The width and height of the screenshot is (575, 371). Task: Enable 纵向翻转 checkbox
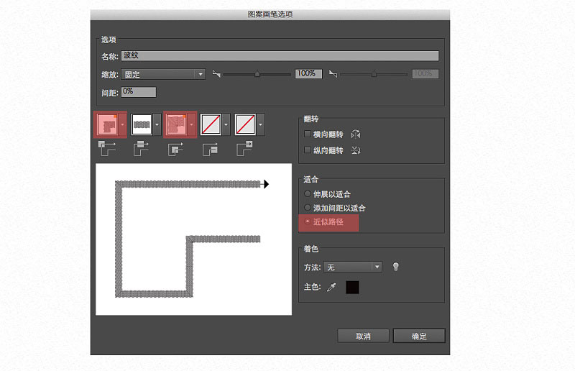308,150
